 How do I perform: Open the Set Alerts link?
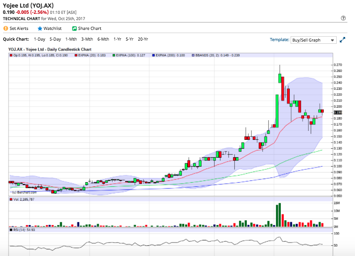[19, 29]
